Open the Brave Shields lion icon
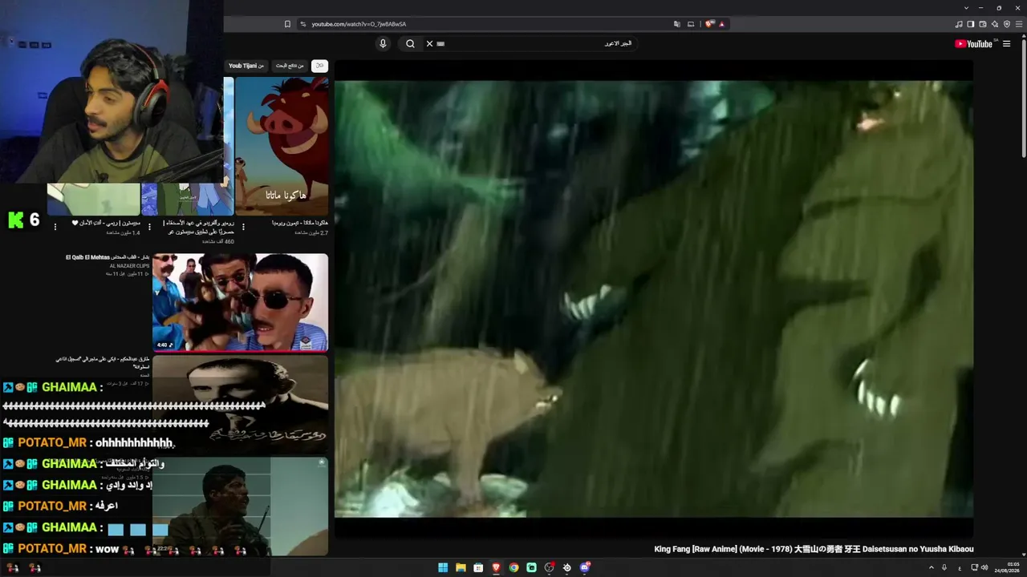The width and height of the screenshot is (1027, 577). click(709, 24)
